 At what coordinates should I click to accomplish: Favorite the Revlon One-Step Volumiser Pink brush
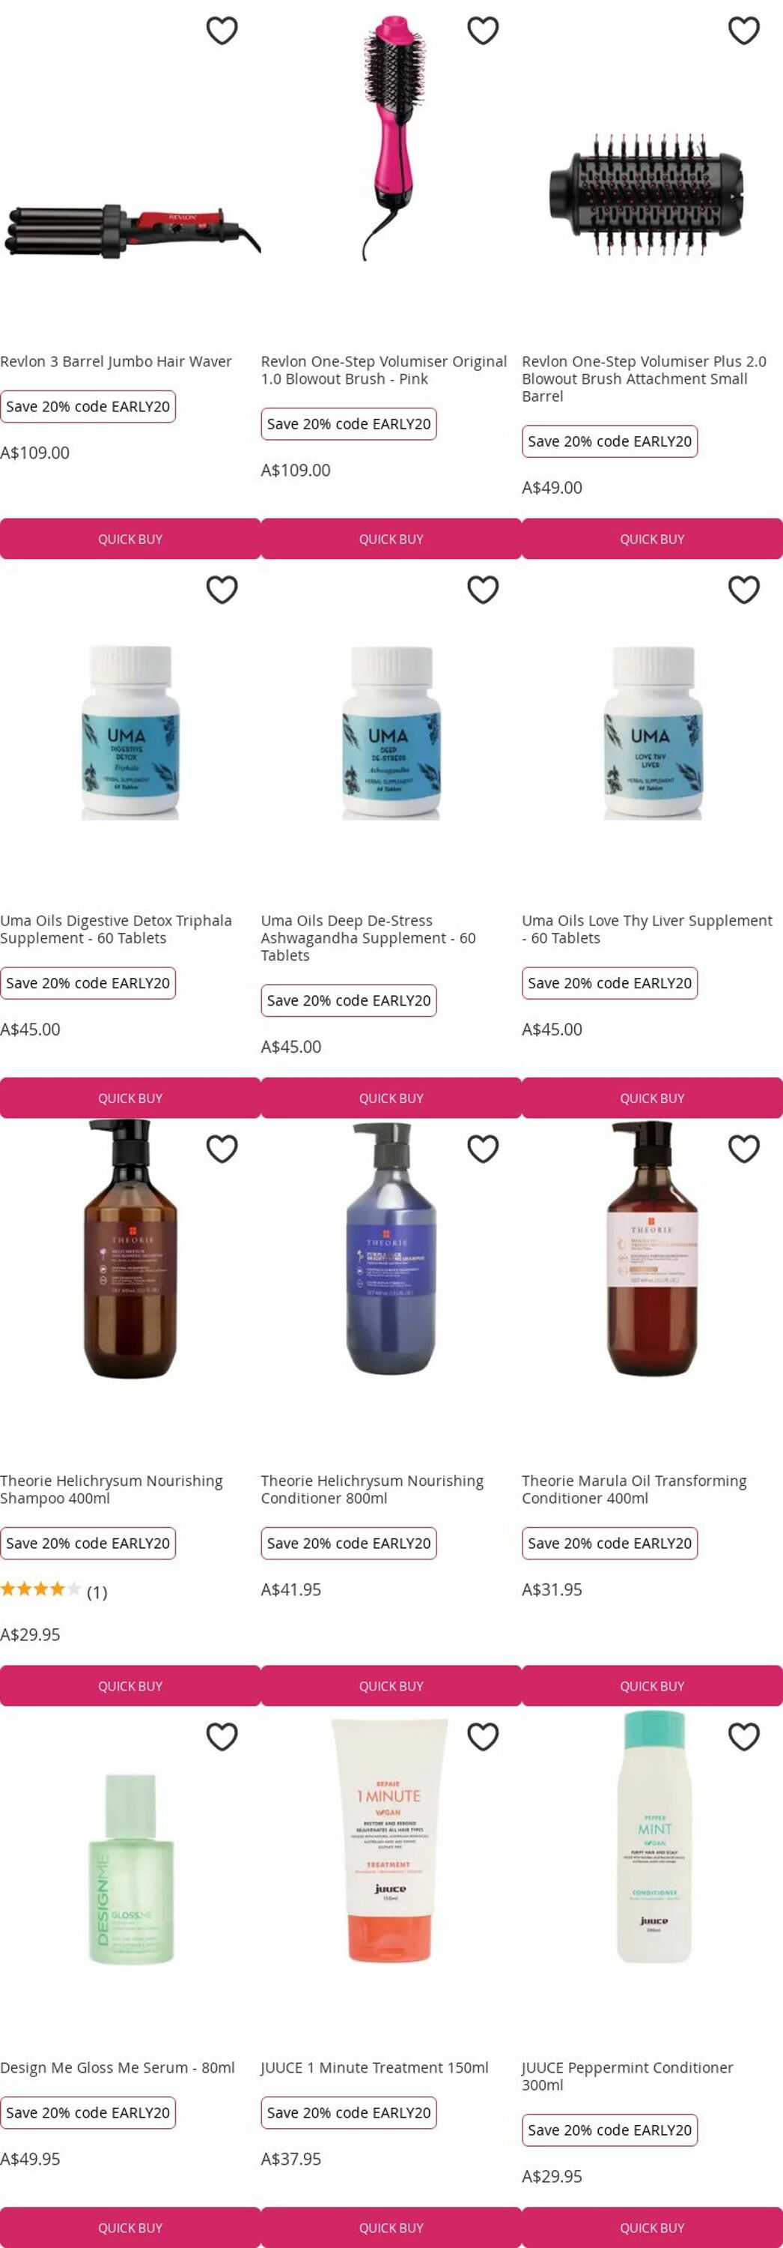[482, 31]
